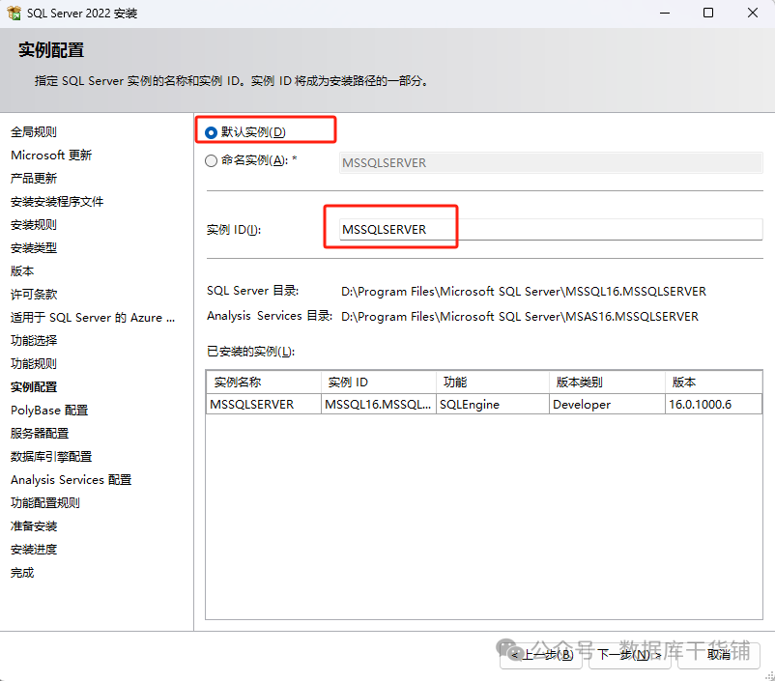Click the 完成 step in sidebar
Screen dimensions: 775x681
click(22, 573)
